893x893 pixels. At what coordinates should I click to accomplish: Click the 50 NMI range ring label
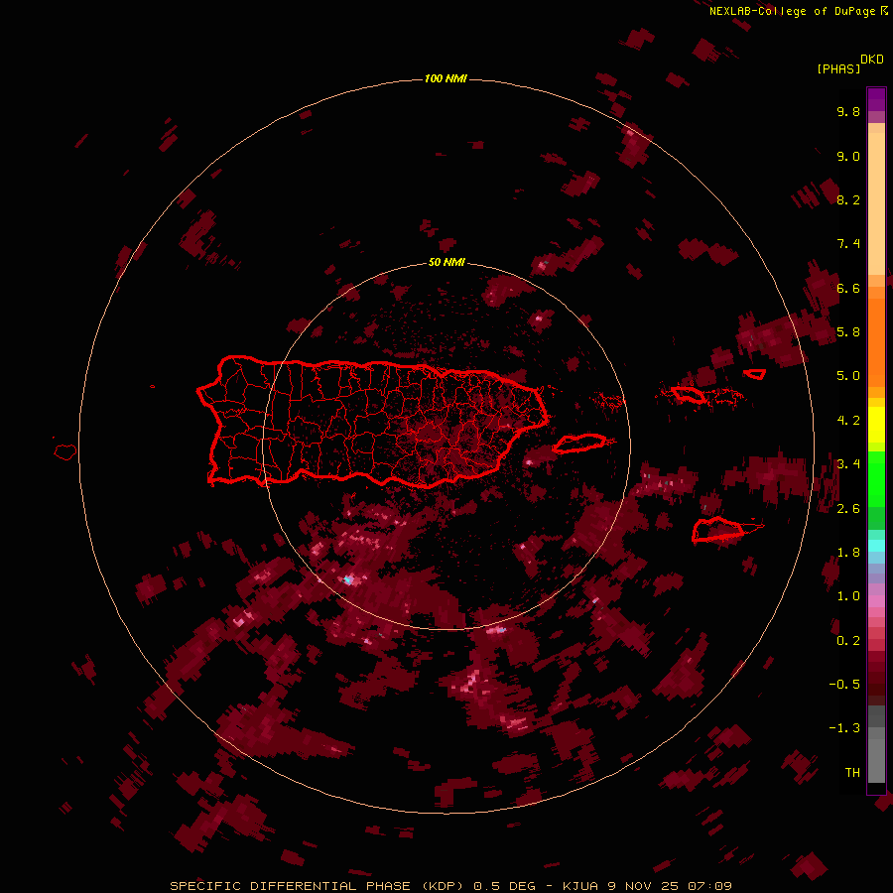(x=446, y=263)
